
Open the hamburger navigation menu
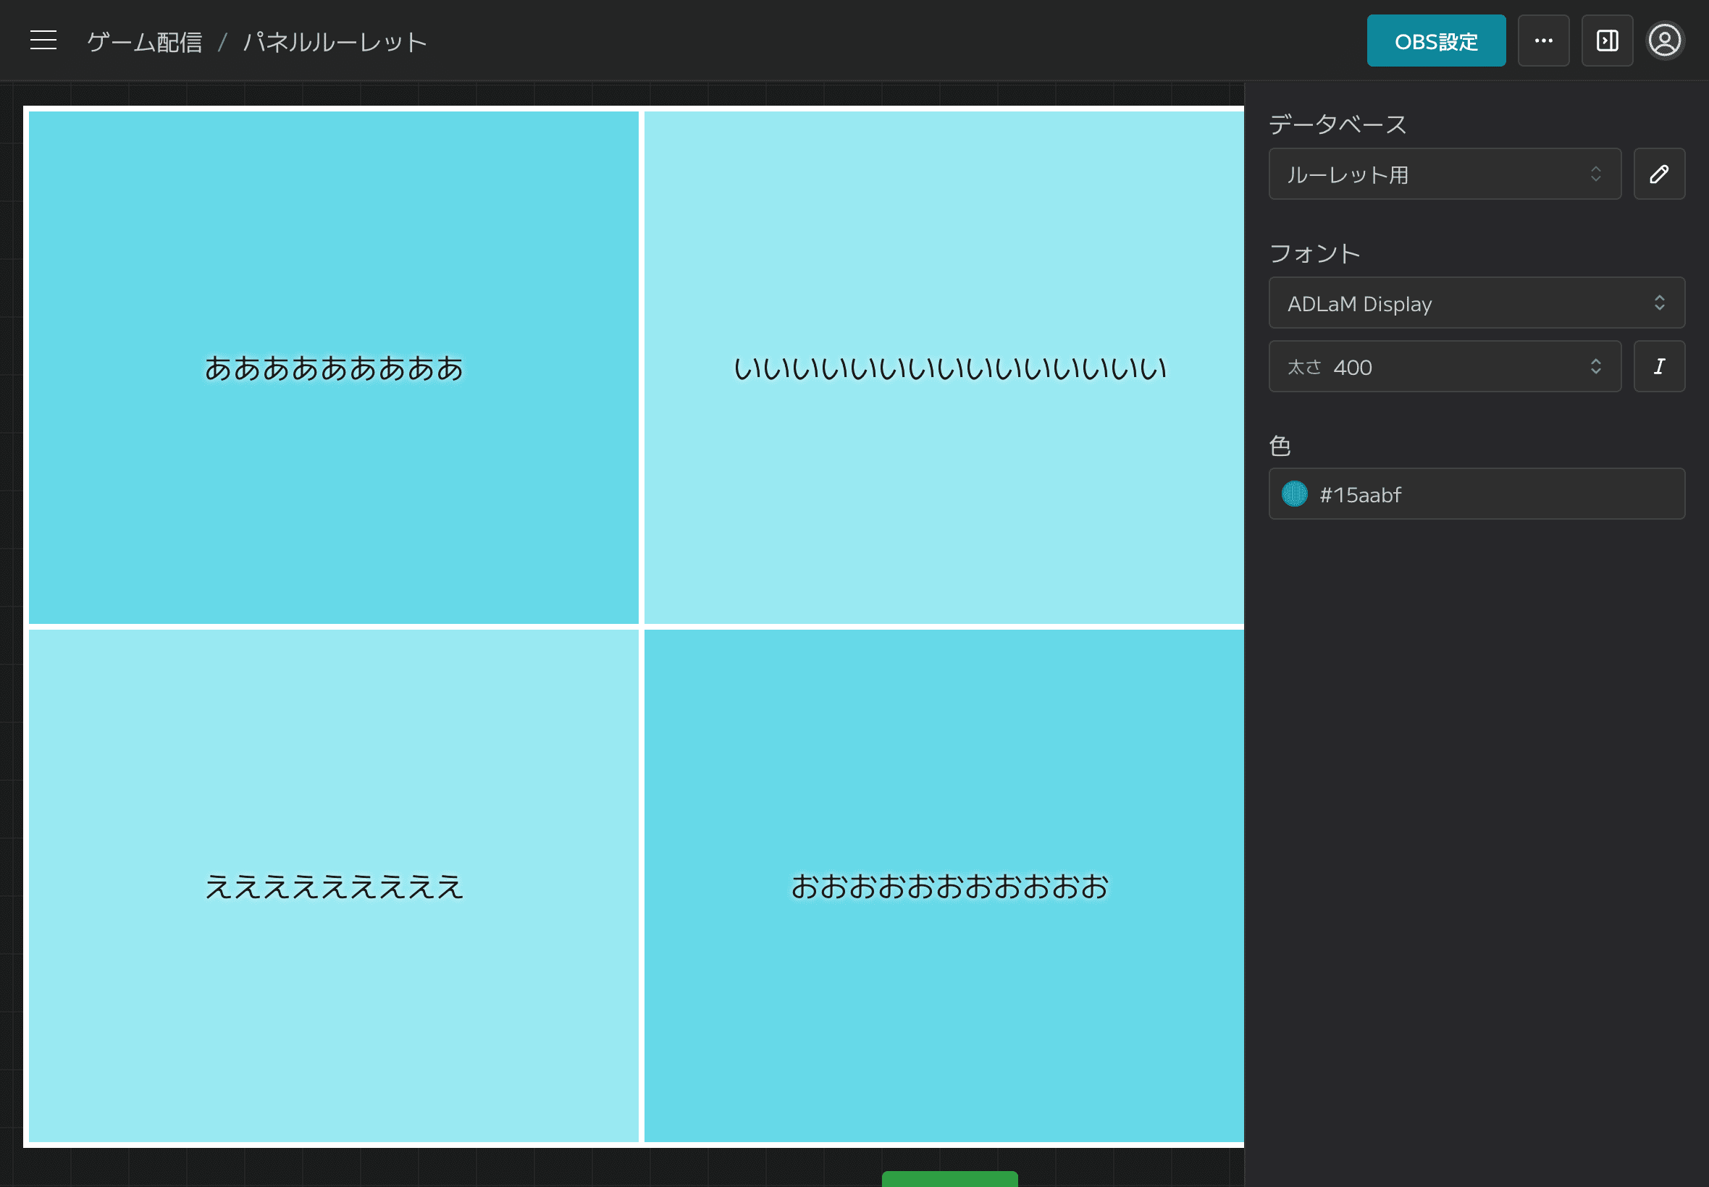tap(43, 40)
